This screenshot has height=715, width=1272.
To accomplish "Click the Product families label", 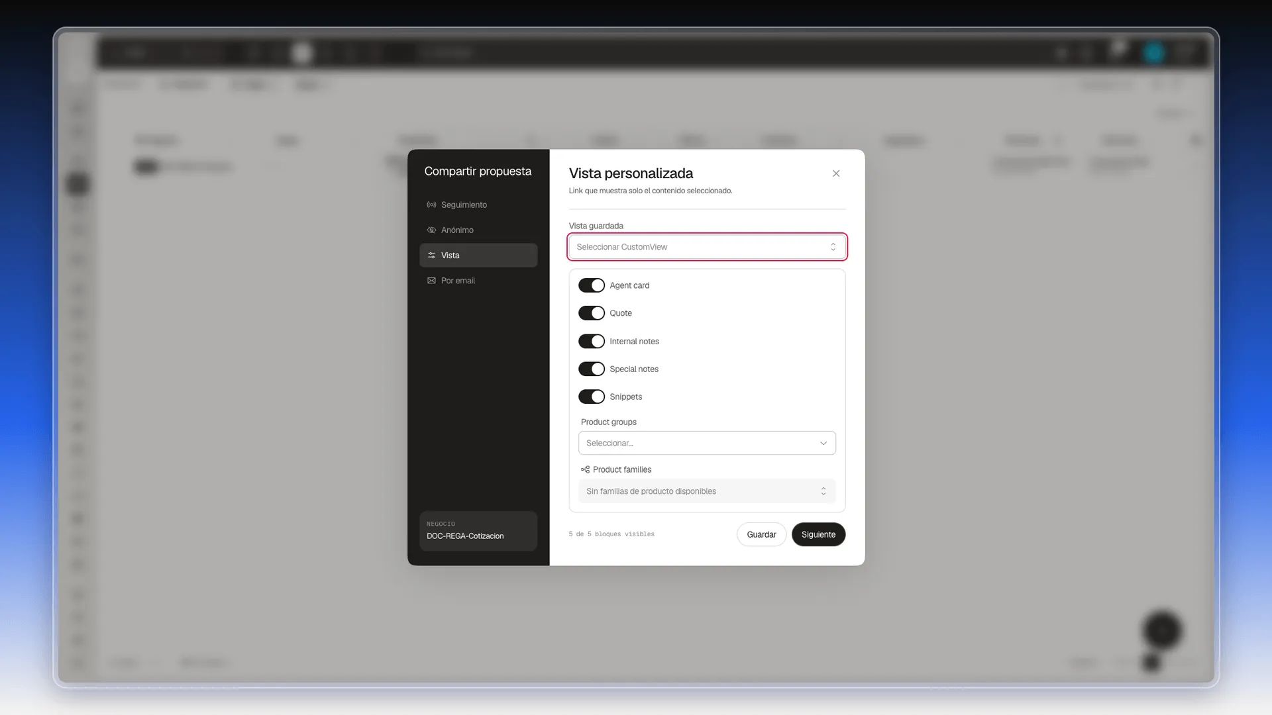I will [x=622, y=469].
